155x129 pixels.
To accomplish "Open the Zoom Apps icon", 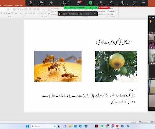I will coord(134,2).
